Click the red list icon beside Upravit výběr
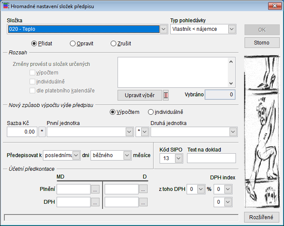284x226 pixels. point(166,95)
